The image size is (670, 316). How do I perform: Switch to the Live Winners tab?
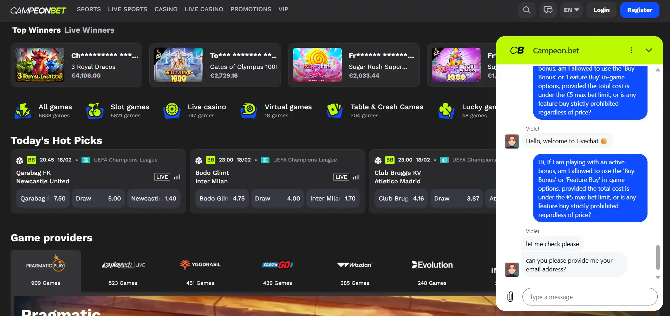[x=89, y=30]
